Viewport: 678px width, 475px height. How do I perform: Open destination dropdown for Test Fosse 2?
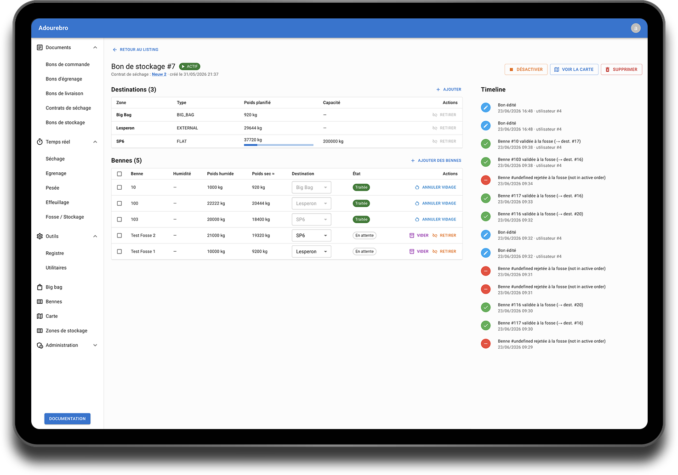point(312,236)
